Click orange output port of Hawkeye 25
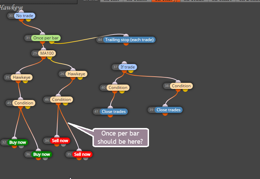The height and width of the screenshot is (179, 260). point(18,81)
